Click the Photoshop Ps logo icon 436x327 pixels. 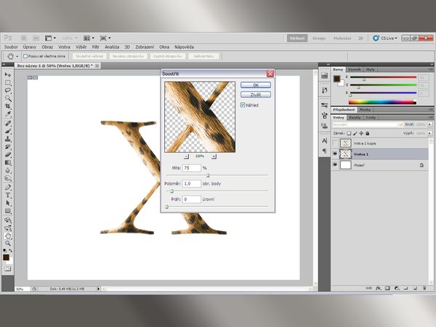[8, 36]
